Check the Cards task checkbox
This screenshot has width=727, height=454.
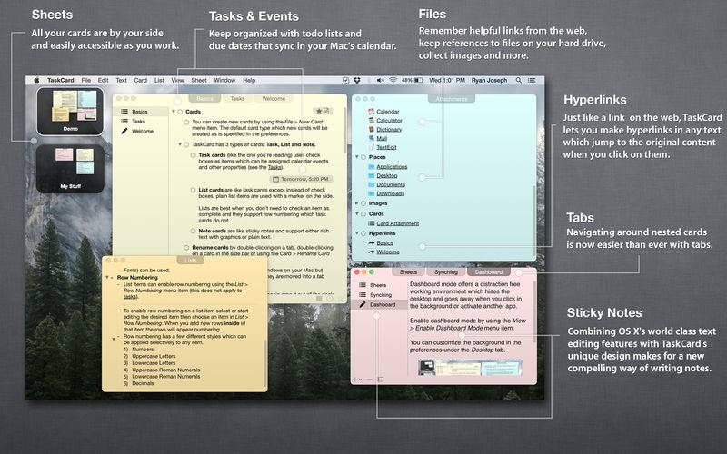(x=180, y=112)
